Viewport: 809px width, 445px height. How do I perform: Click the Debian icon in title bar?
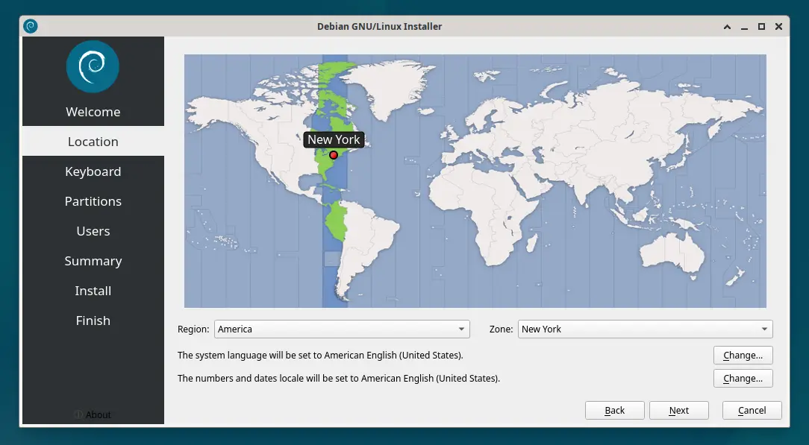pos(31,26)
